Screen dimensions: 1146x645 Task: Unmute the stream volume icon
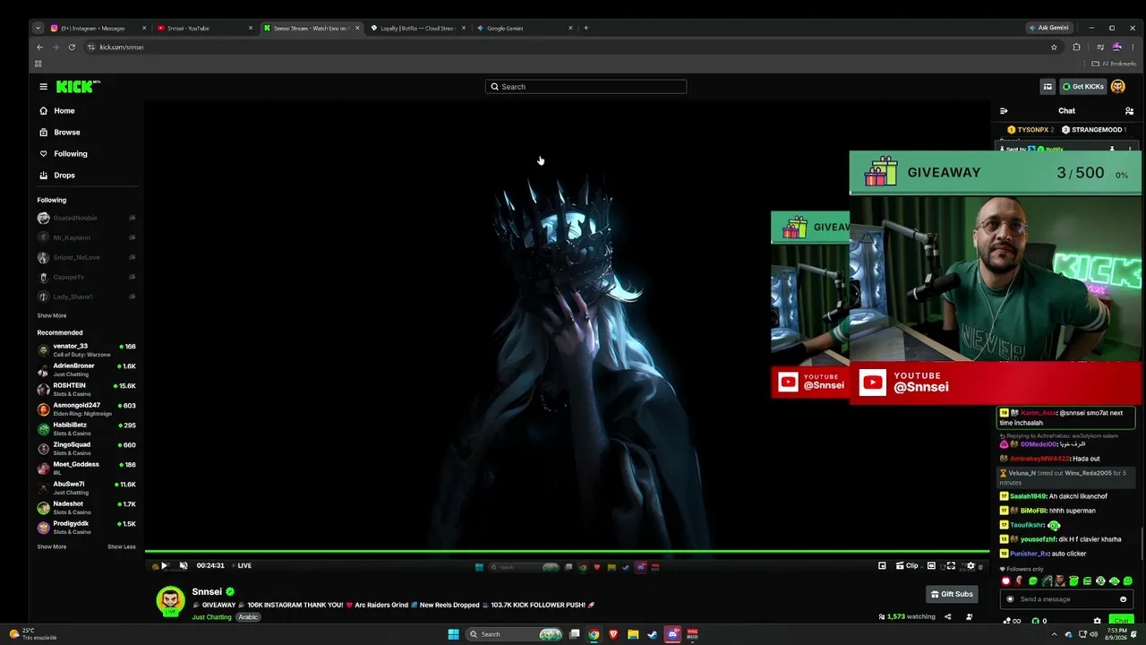[x=184, y=566]
